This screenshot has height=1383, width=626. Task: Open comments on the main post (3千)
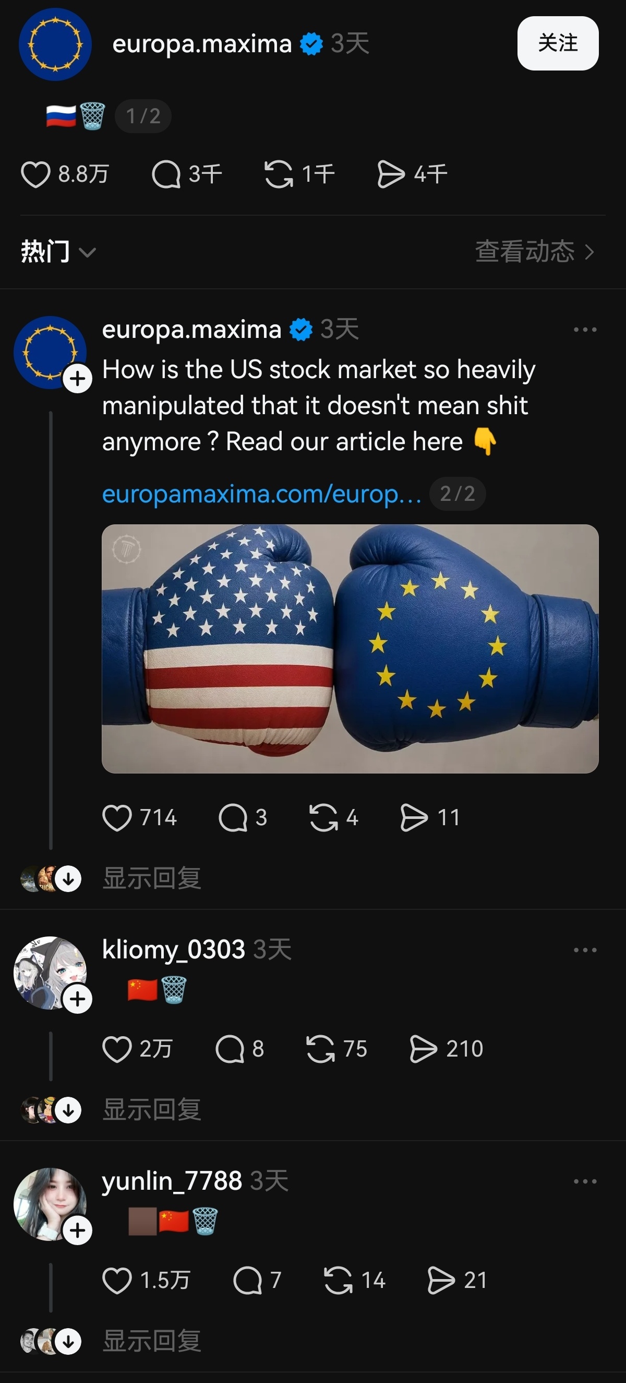(x=166, y=174)
